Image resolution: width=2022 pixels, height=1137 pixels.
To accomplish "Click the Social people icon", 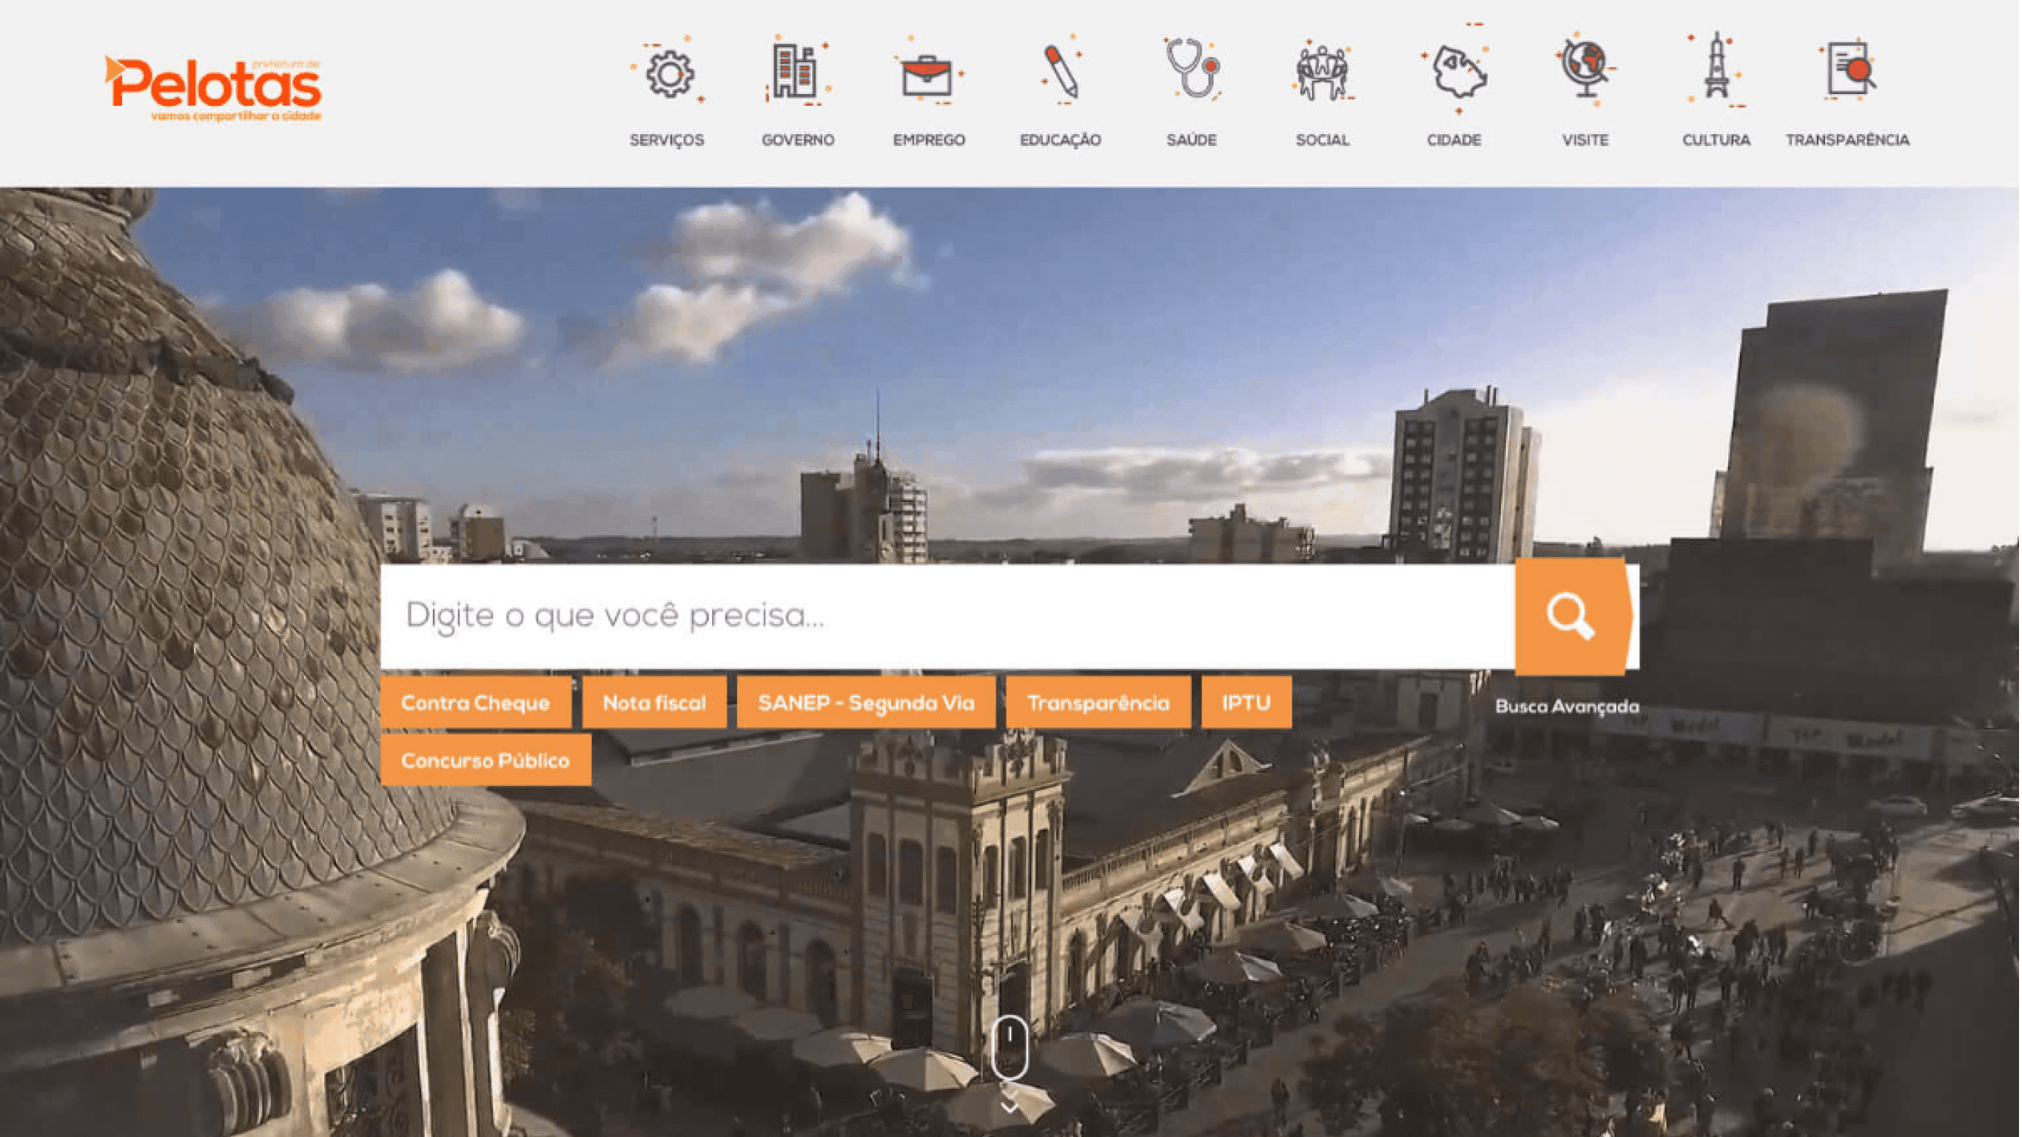I will [1323, 70].
